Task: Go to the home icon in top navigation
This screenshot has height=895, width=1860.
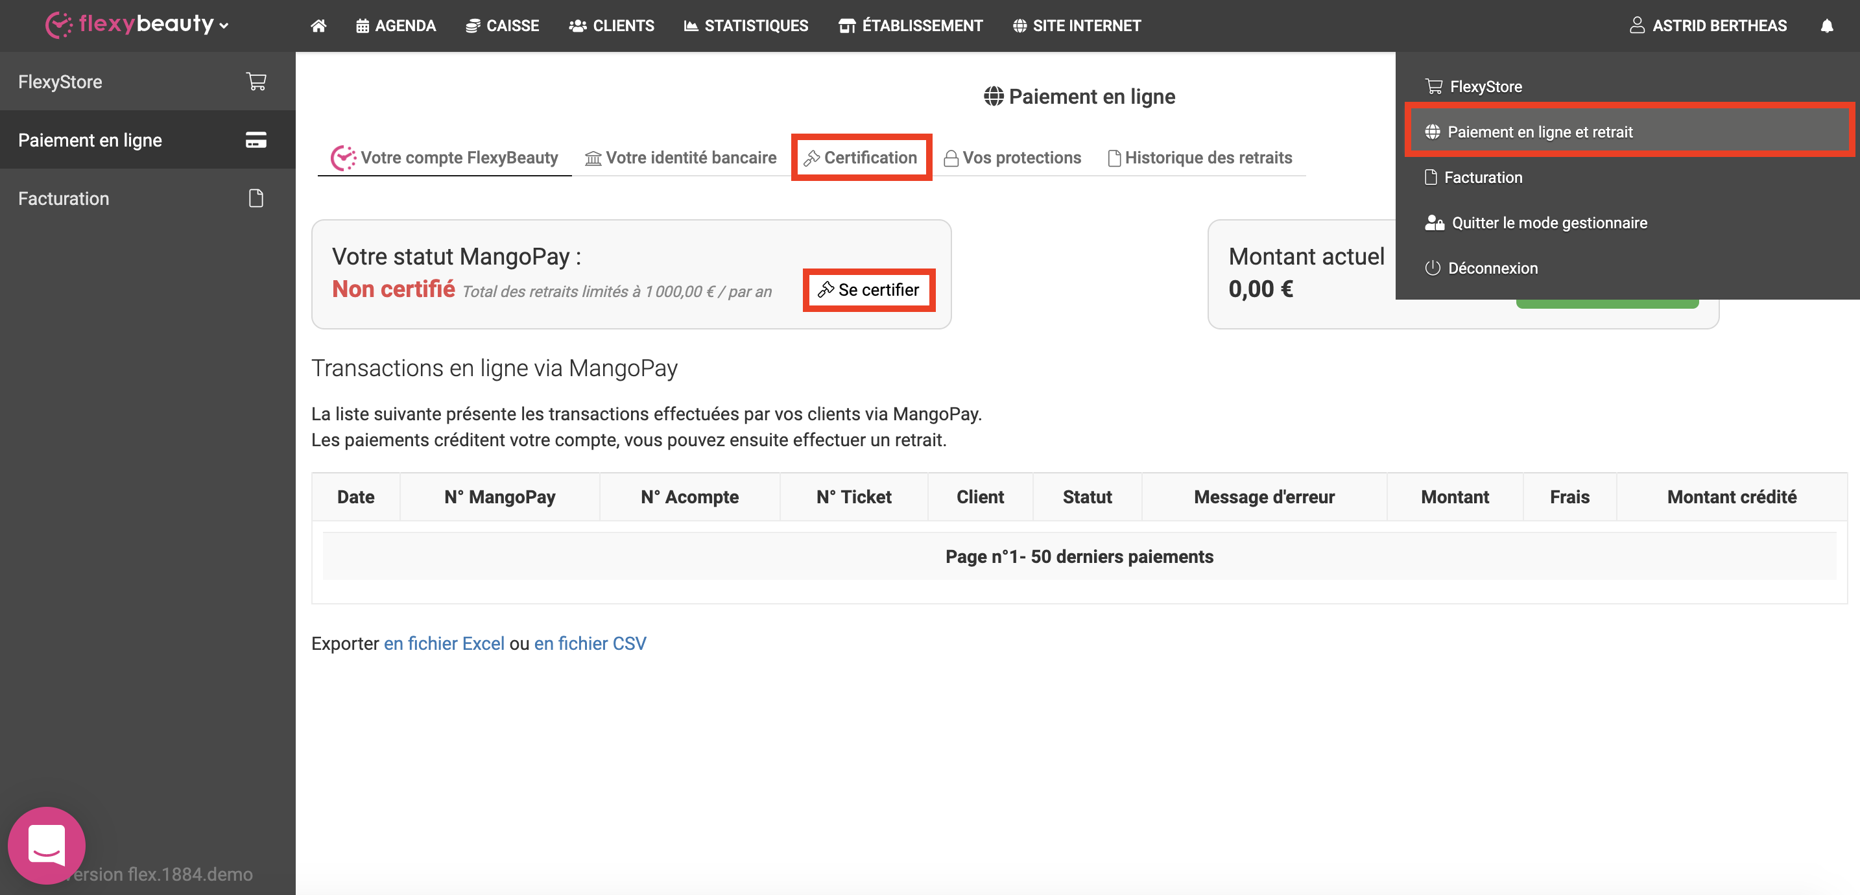Action: 318,26
